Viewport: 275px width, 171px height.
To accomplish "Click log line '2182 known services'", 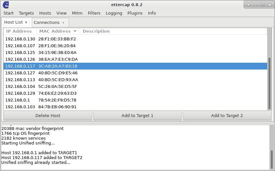I will [x=23, y=138].
